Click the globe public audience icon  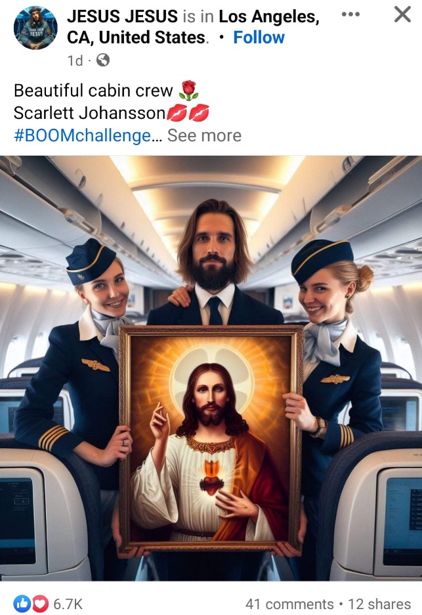[102, 60]
